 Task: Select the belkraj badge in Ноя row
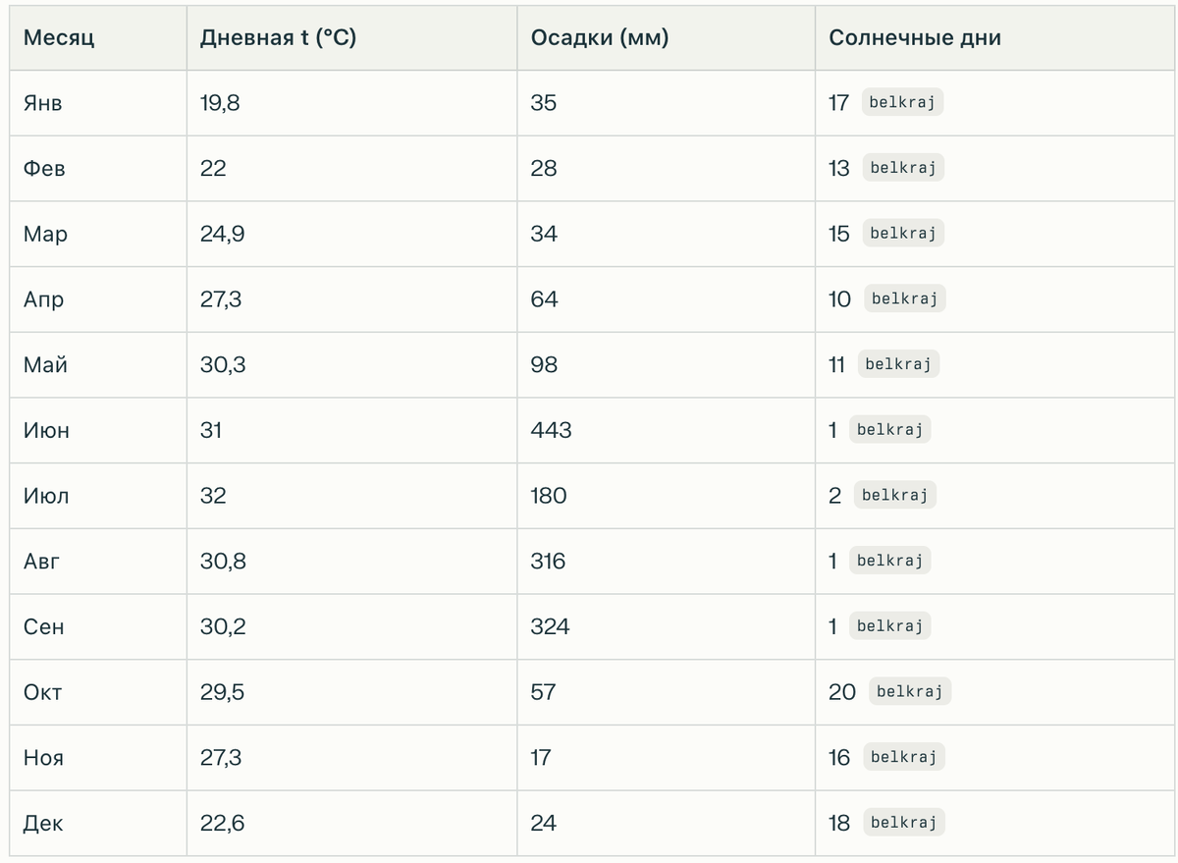pos(903,757)
